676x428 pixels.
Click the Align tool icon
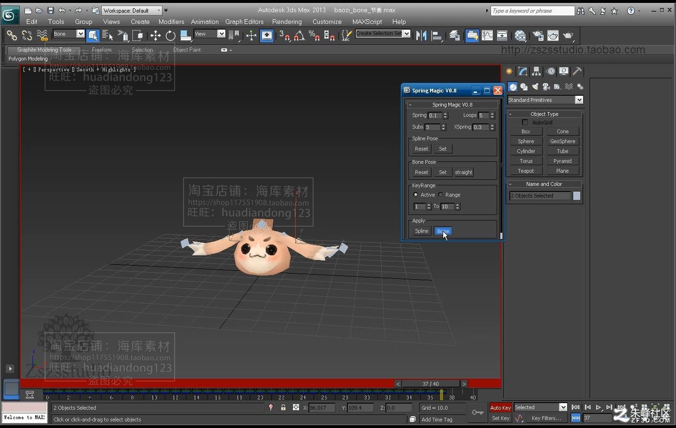click(x=437, y=35)
